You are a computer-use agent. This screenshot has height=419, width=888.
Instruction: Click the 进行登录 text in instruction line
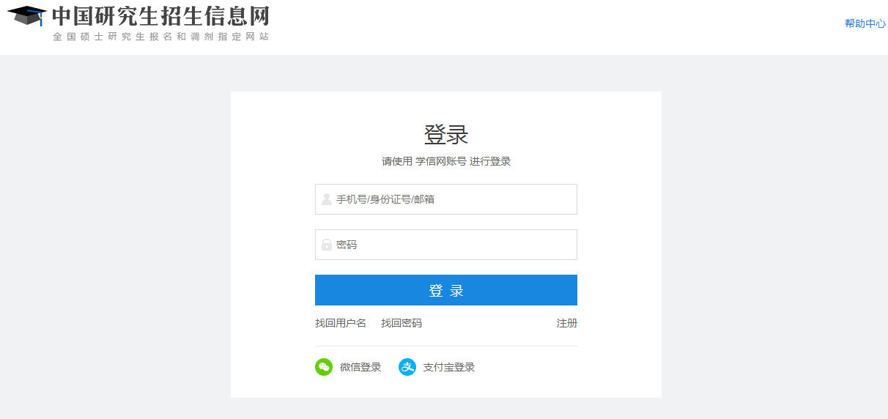pyautogui.click(x=490, y=161)
